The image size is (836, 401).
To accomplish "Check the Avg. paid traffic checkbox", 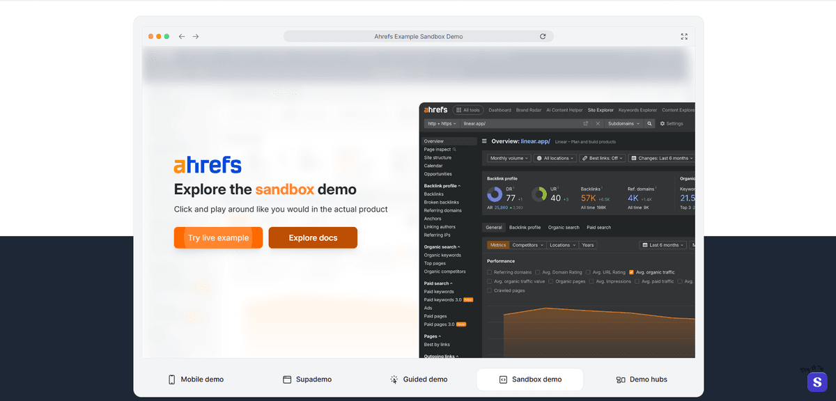I will point(637,281).
